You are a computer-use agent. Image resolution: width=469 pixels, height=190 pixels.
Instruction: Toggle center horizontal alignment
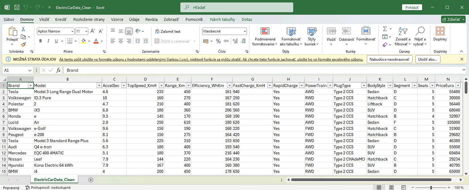121,41
